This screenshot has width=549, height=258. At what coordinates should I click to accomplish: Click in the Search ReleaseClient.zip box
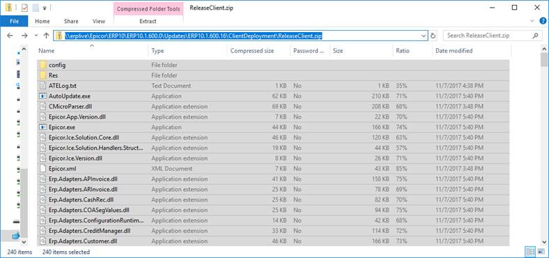click(x=488, y=36)
